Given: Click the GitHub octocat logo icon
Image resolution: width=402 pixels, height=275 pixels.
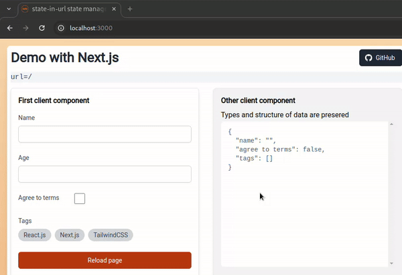Looking at the screenshot, I should pyautogui.click(x=368, y=58).
